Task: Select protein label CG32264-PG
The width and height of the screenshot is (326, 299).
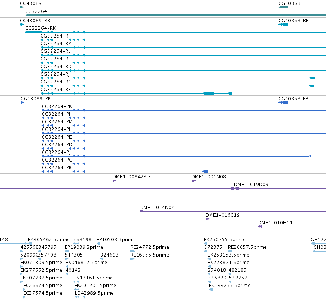Action: [x=57, y=160]
